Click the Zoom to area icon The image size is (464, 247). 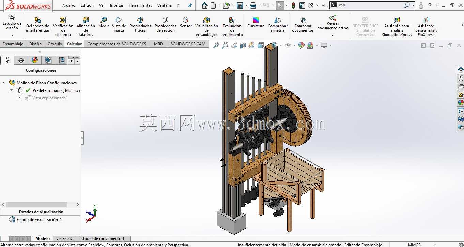pyautogui.click(x=225, y=45)
